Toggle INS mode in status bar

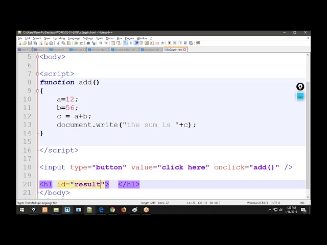[302, 203]
